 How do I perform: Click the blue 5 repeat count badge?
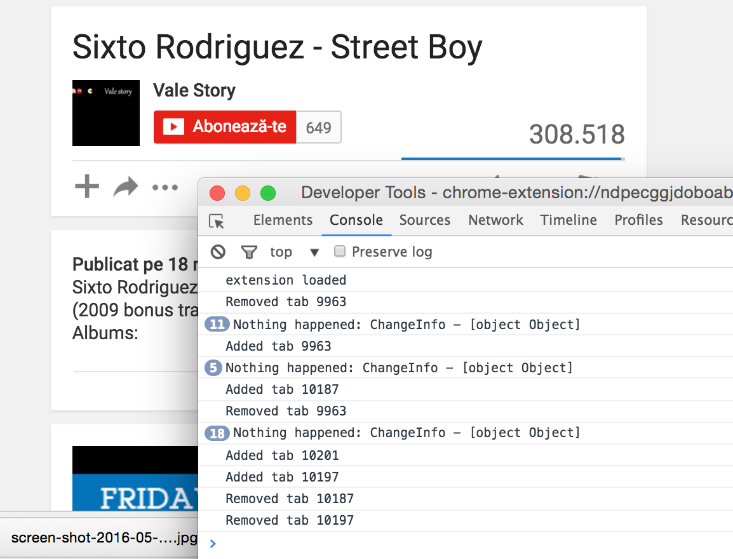click(x=213, y=368)
